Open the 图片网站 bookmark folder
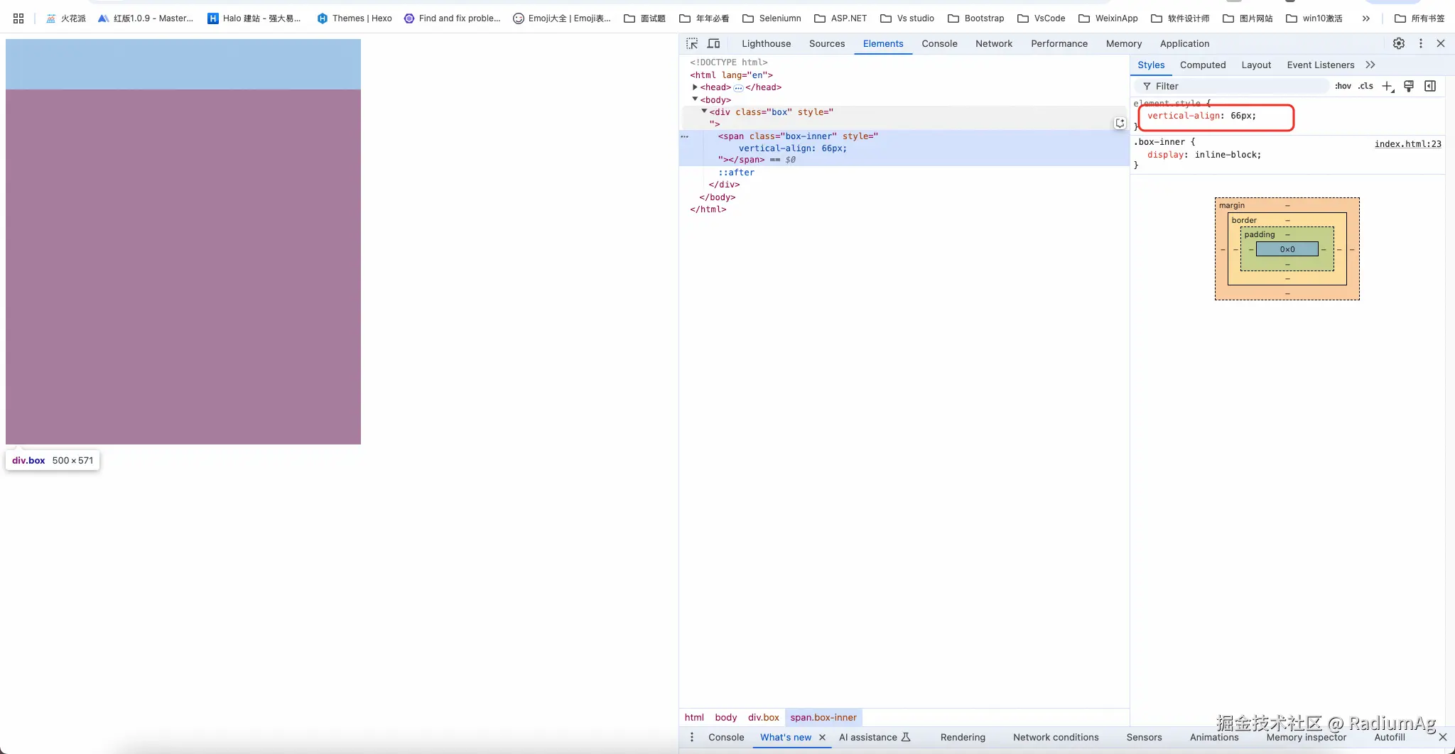Viewport: 1455px width, 754px height. (x=1248, y=18)
